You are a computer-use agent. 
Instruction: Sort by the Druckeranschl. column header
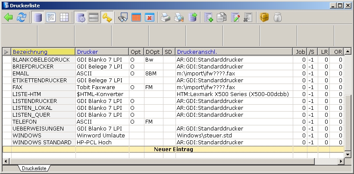[233, 52]
